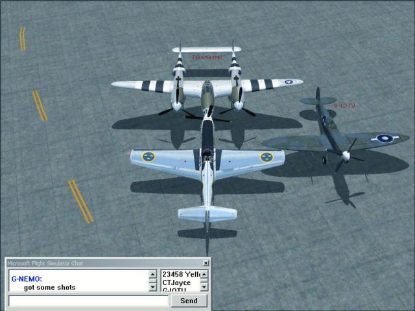Close the Microsoft Flight Simulator Chat window
Screen dimensions: 415x311
coord(206,263)
